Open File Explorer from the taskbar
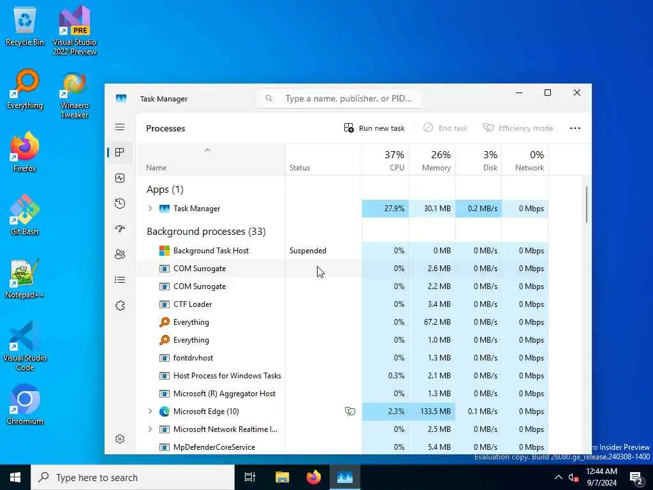The width and height of the screenshot is (653, 490). tap(282, 477)
